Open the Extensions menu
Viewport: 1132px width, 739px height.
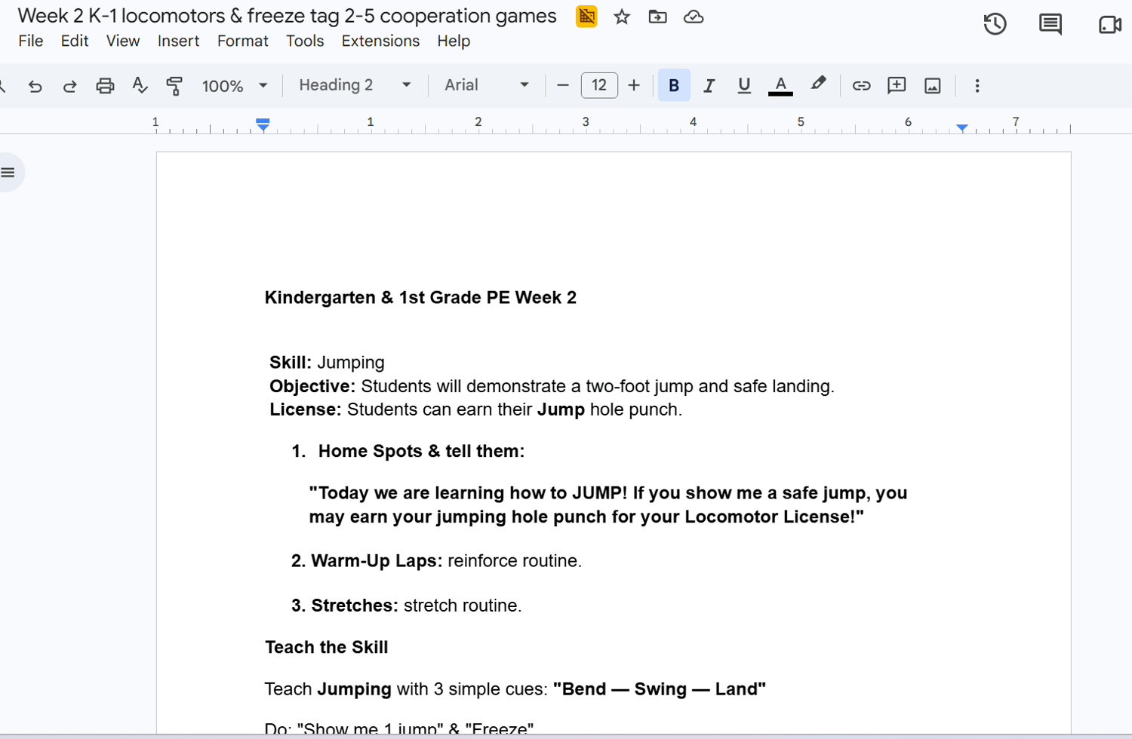[x=380, y=41]
